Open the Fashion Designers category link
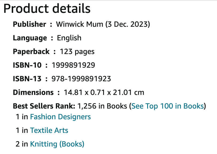This screenshot has width=217, height=154. pos(60,117)
